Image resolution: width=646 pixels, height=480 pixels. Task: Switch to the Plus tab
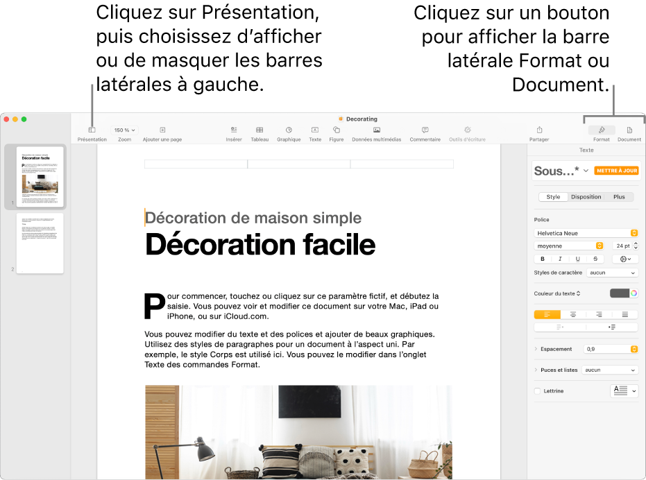[619, 197]
